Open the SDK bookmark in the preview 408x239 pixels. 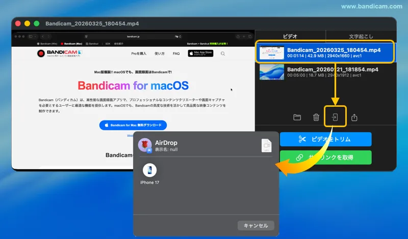(x=108, y=44)
